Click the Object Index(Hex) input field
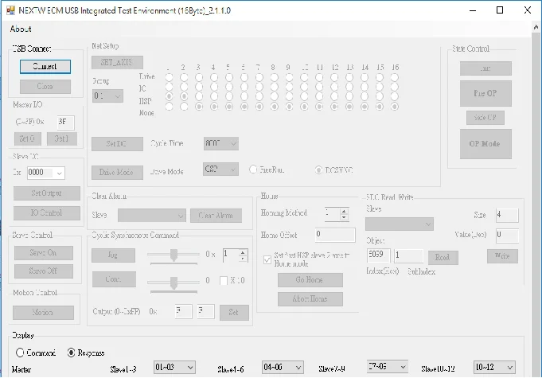The height and width of the screenshot is (378, 542). [x=378, y=255]
